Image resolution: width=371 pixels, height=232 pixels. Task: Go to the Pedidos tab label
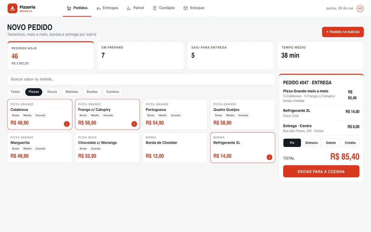[x=80, y=8]
